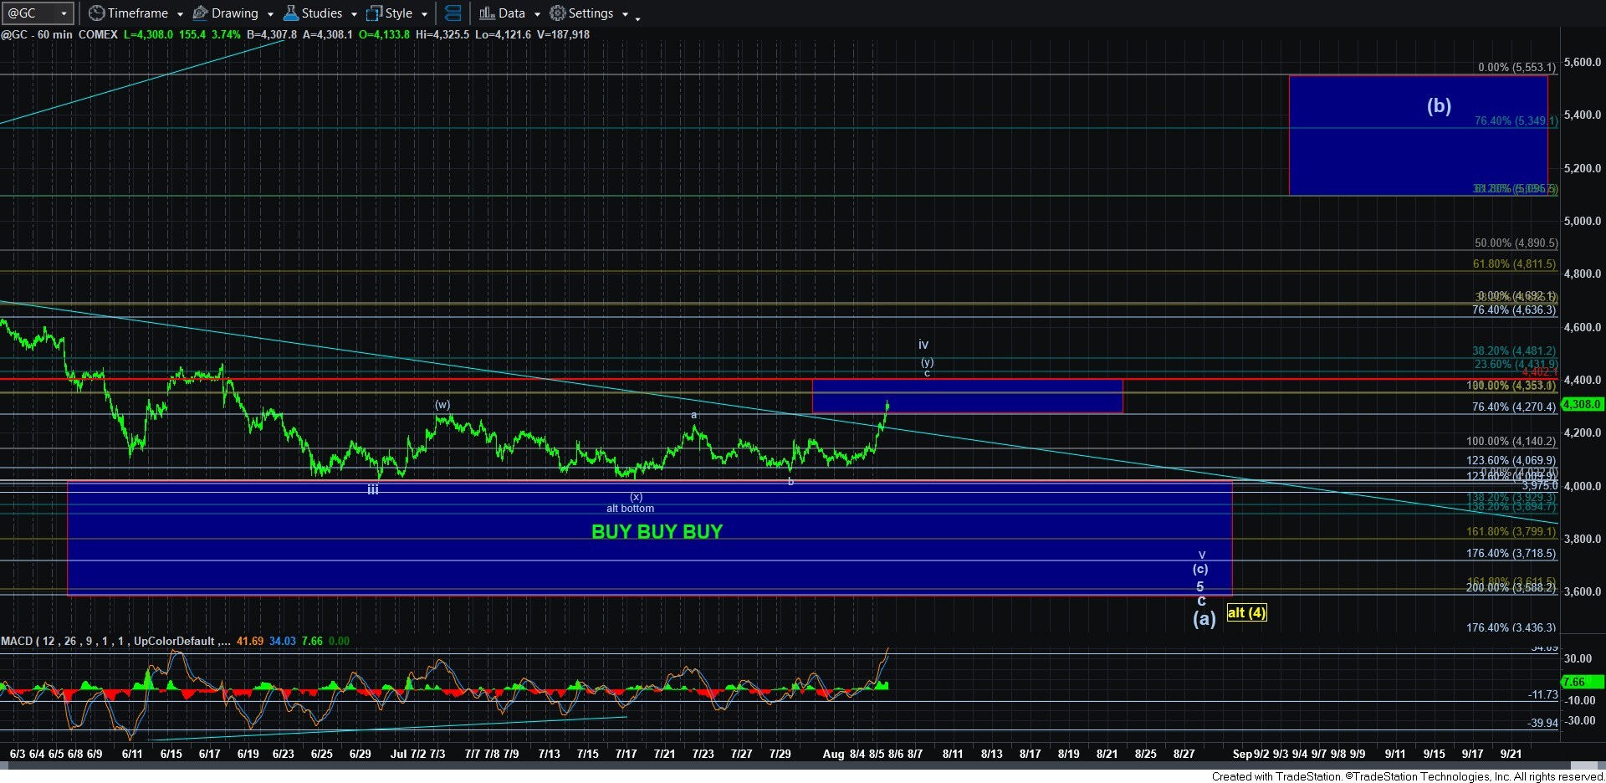Viewport: 1606px width, 783px height.
Task: Click the 9/21 date axis label
Action: (1511, 754)
